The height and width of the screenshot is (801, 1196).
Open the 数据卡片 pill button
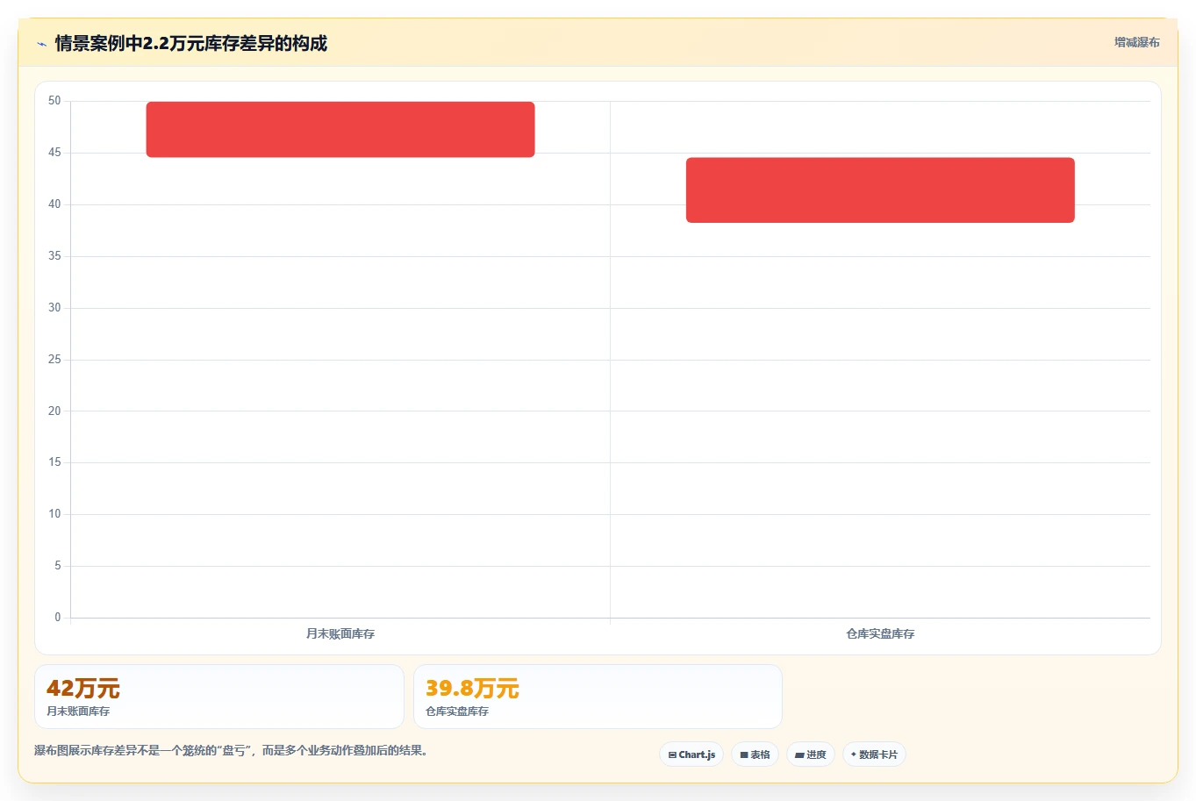874,755
